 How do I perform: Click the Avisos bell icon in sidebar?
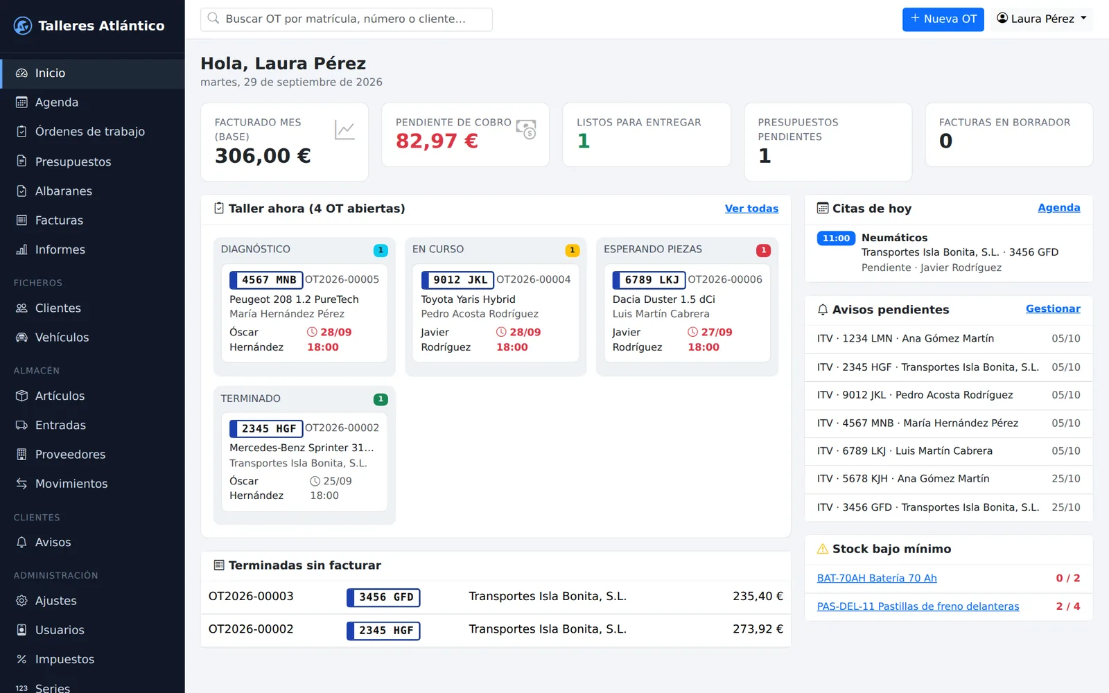pyautogui.click(x=21, y=542)
